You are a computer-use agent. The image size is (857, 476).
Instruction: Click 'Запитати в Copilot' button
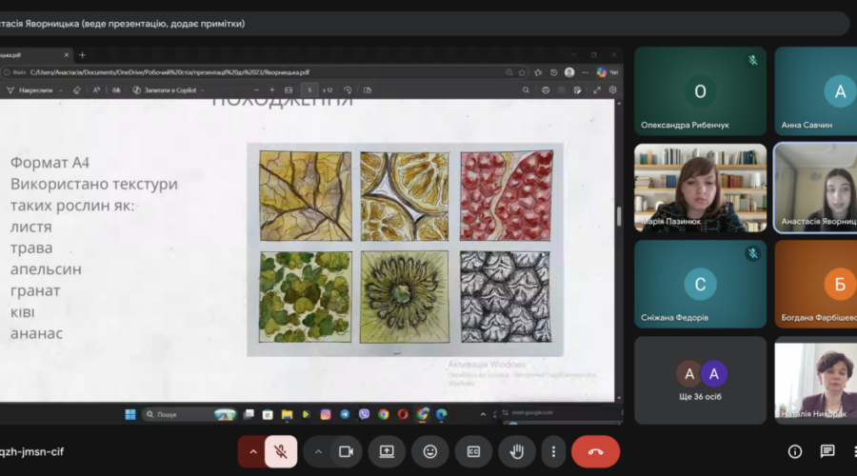coord(165,90)
